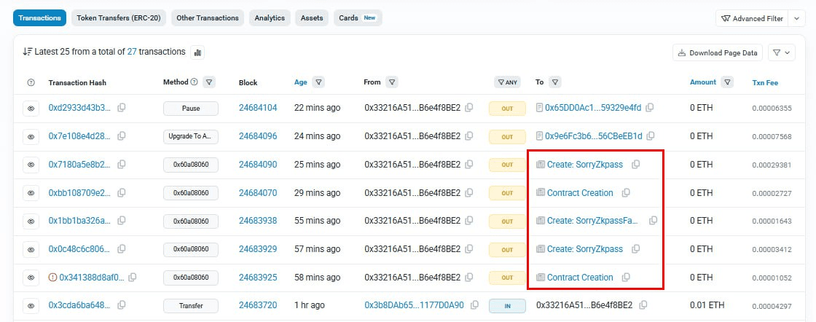The image size is (816, 322).
Task: Click Download Page Data button
Action: 718,52
